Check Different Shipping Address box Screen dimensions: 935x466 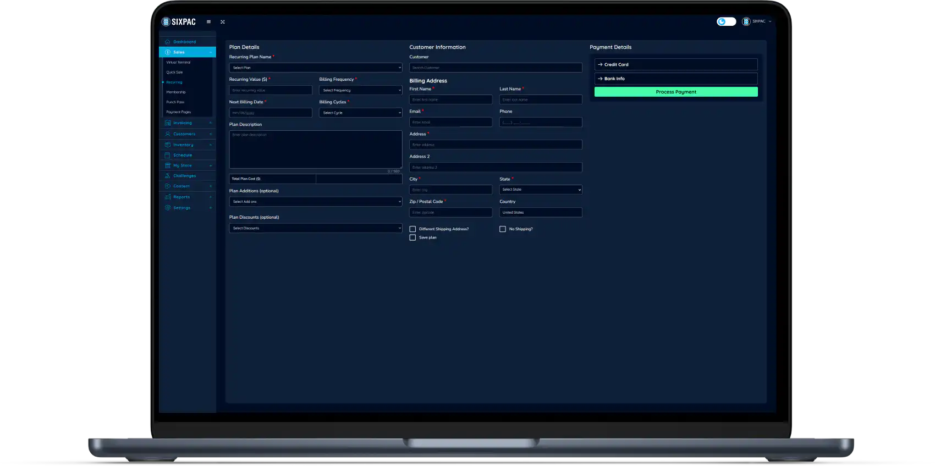point(413,229)
